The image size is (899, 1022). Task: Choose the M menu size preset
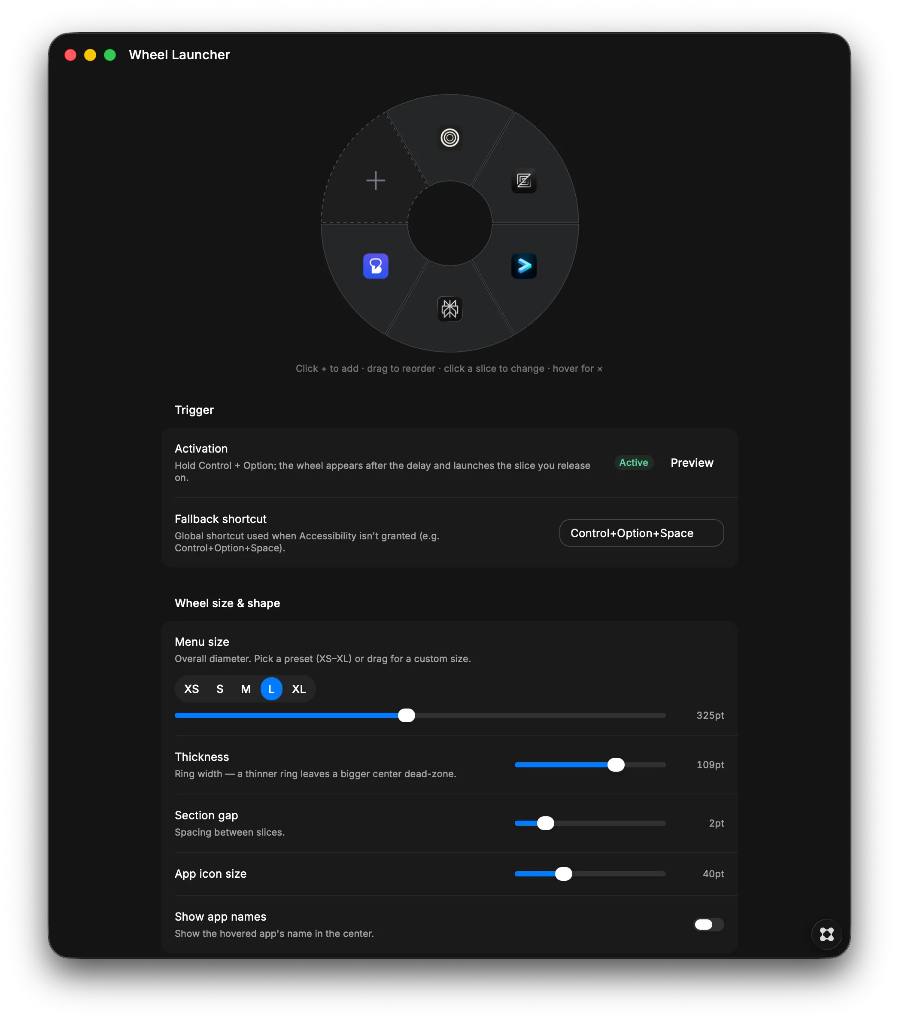tap(246, 689)
